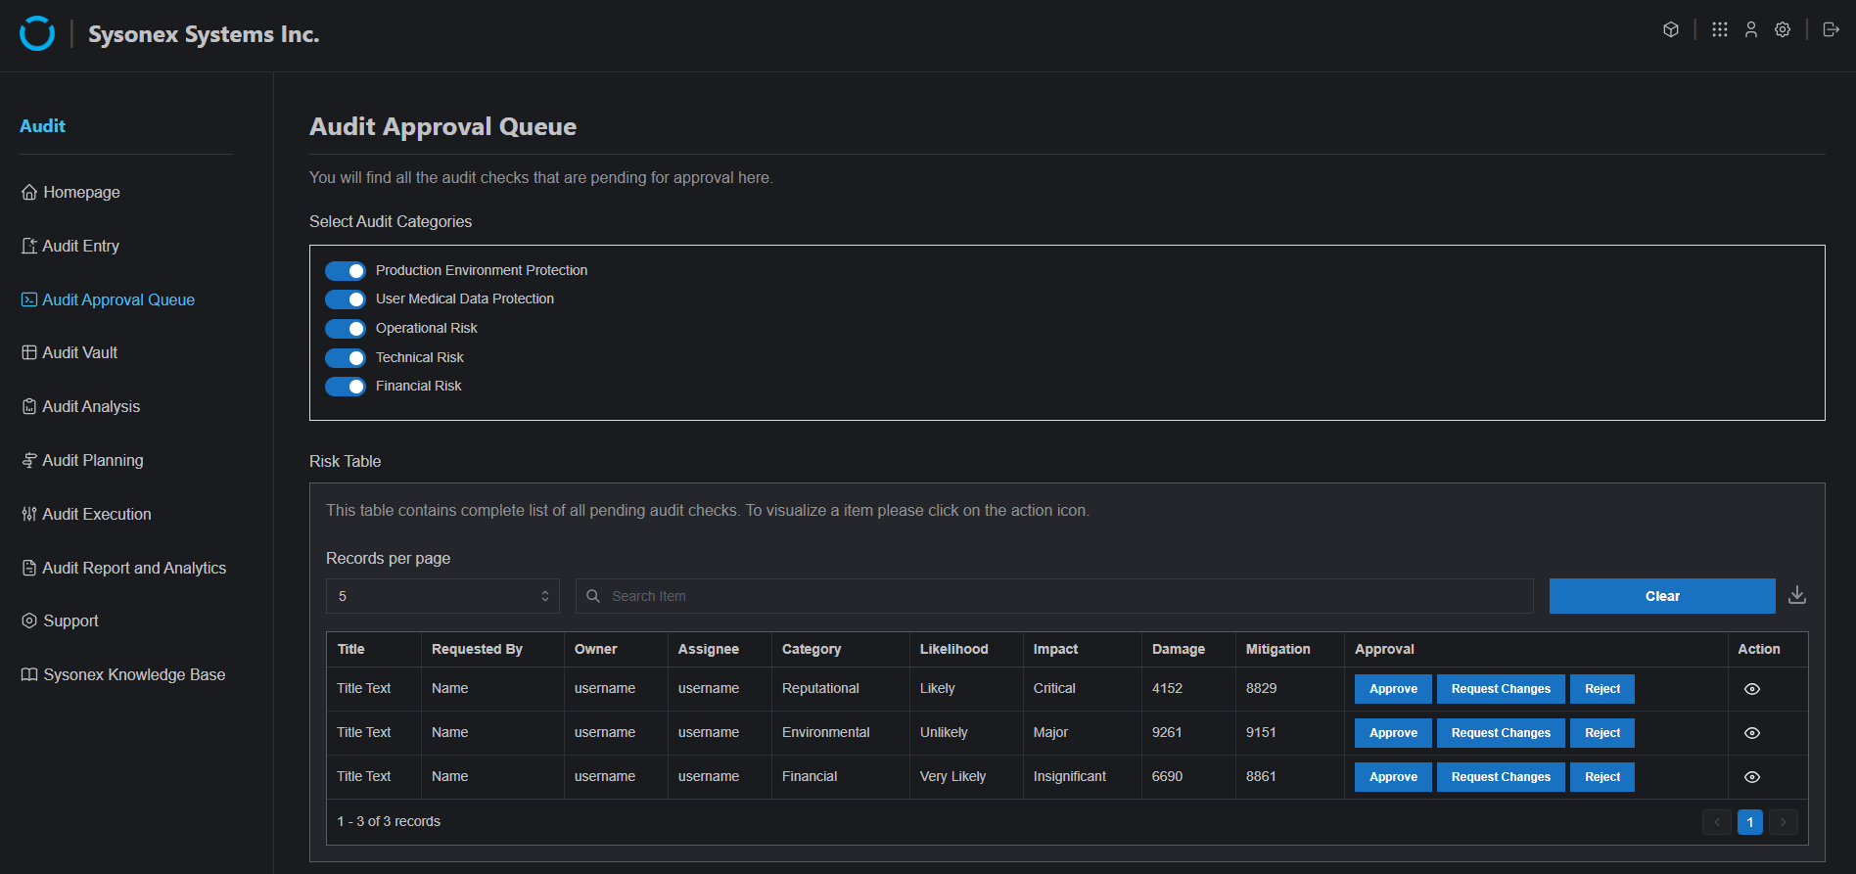Turn off User Medical Data Protection toggle
The width and height of the screenshot is (1856, 874).
pyautogui.click(x=346, y=299)
